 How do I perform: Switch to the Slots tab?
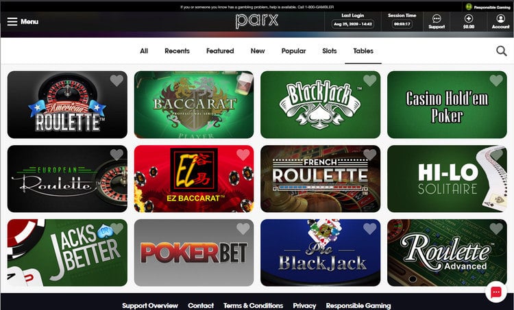pyautogui.click(x=330, y=51)
